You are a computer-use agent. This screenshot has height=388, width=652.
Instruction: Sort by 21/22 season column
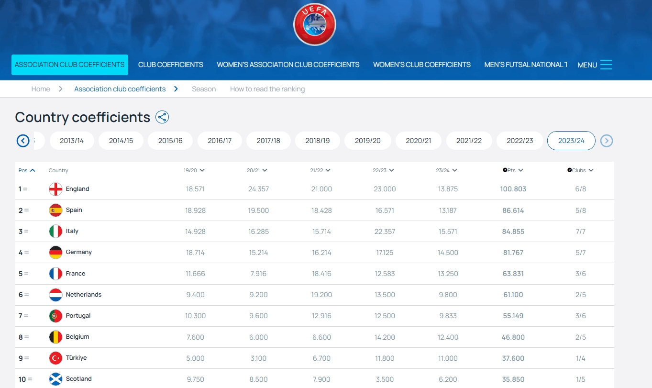320,170
